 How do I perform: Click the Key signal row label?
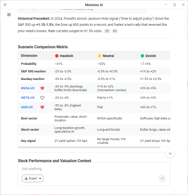click(28, 141)
